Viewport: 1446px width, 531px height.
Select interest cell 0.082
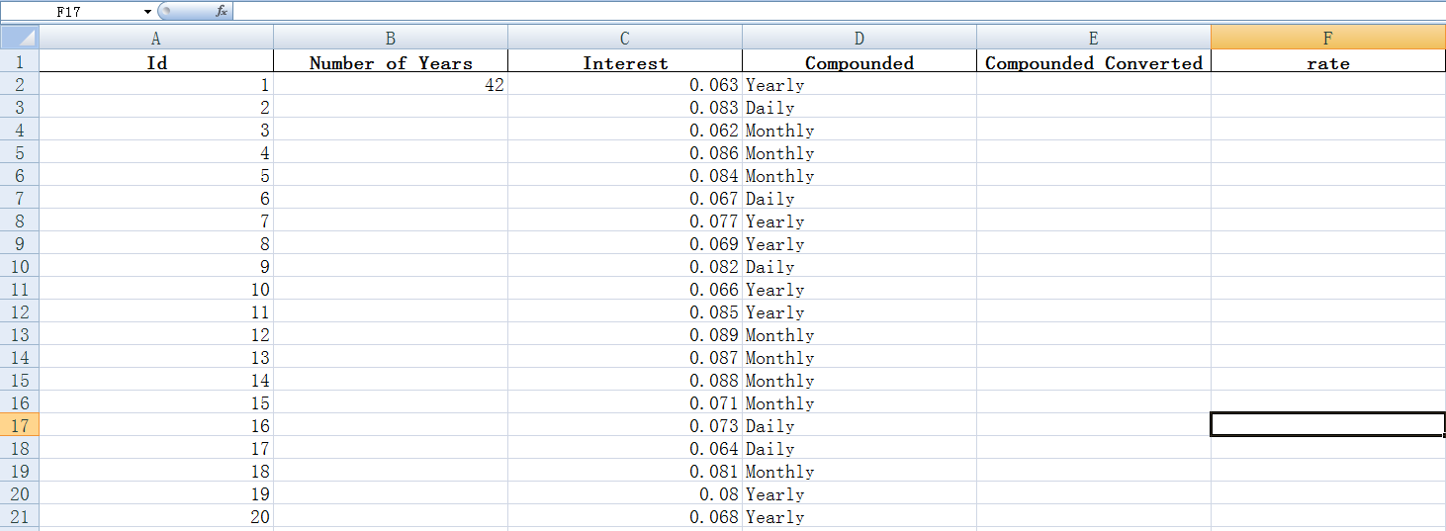pyautogui.click(x=625, y=266)
